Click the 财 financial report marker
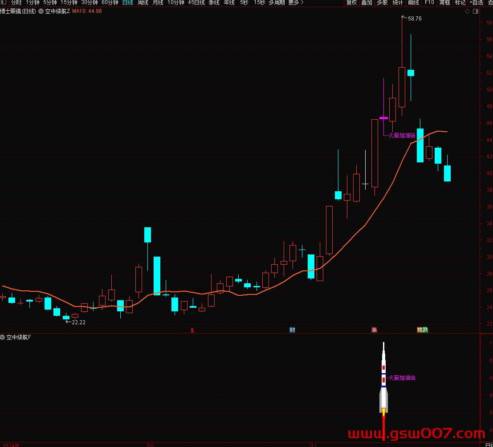The image size is (493, 447). [292, 330]
